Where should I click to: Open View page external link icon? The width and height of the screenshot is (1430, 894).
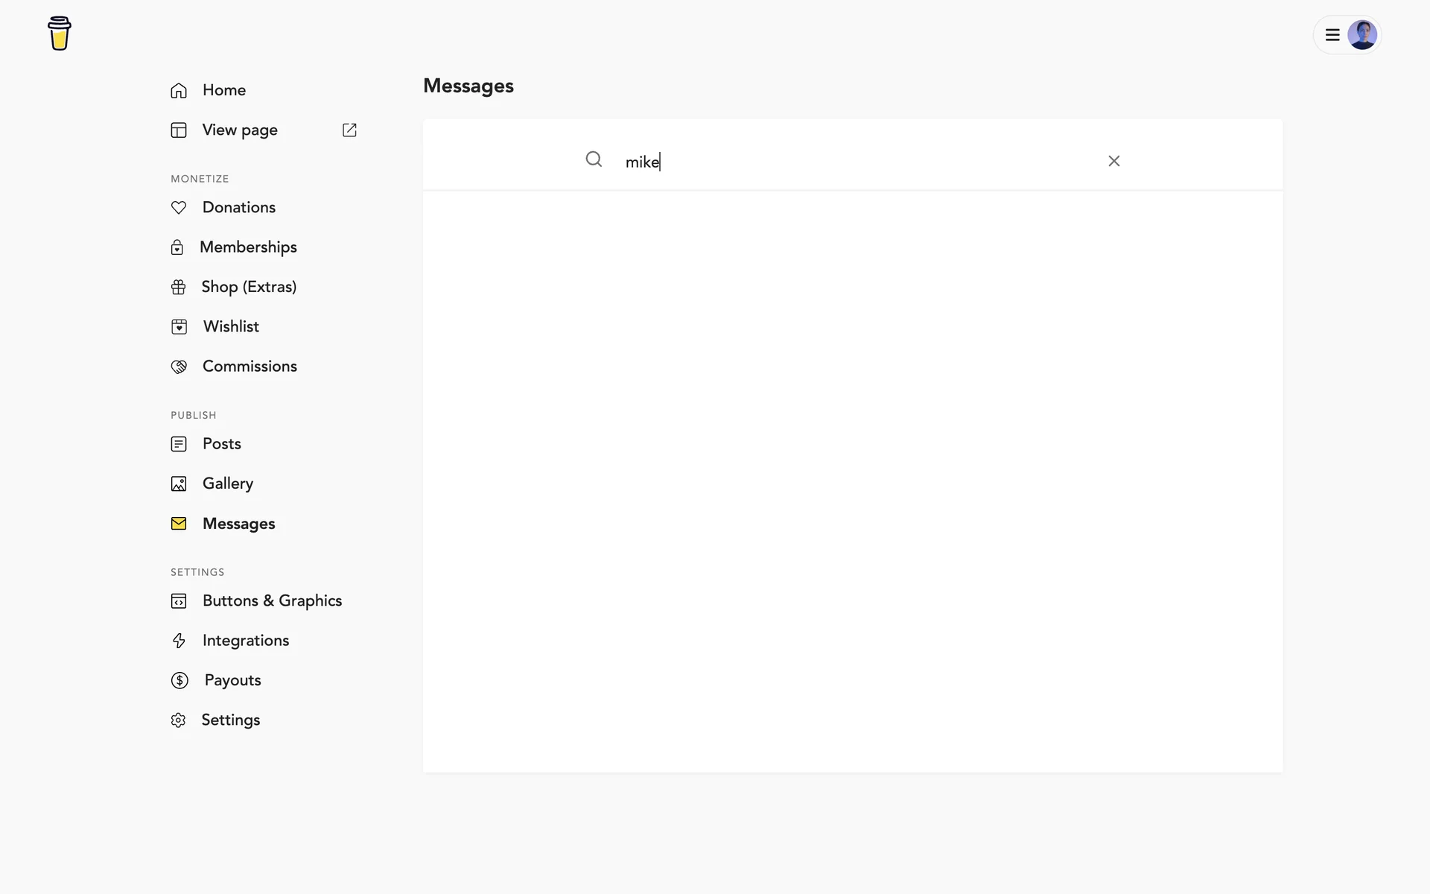point(349,130)
